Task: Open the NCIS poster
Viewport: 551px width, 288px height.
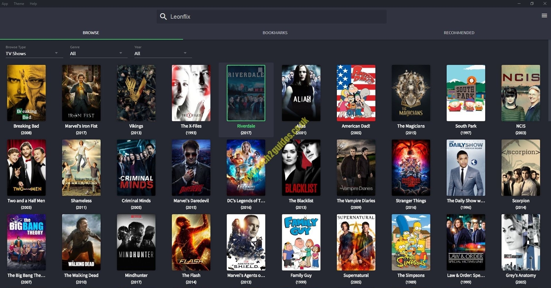Action: (x=521, y=93)
